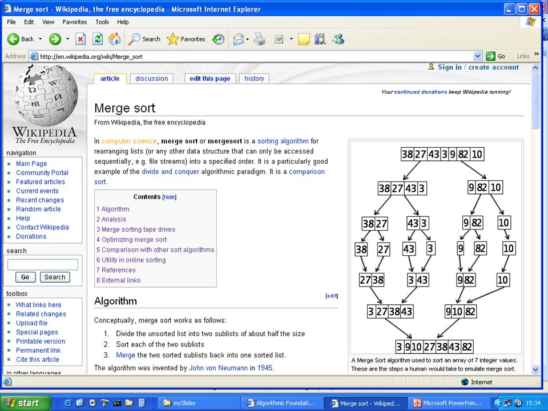Image resolution: width=548 pixels, height=411 pixels.
Task: Jump to '5 Comparison with other sort algorithms'
Action: click(155, 249)
